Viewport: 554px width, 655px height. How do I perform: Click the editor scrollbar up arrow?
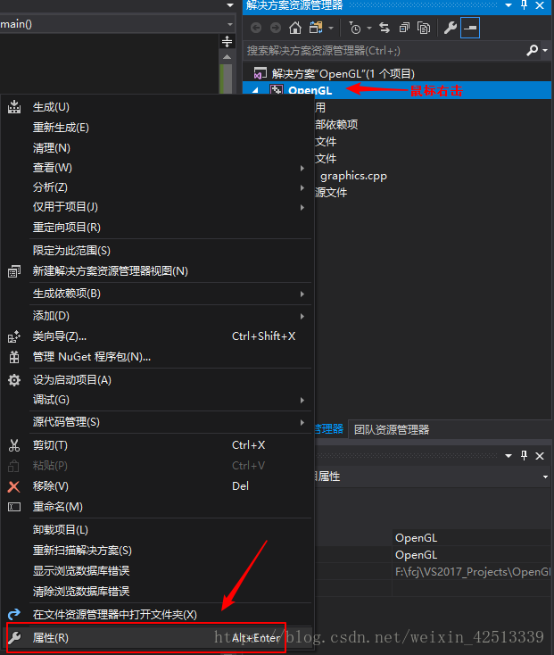(x=227, y=57)
